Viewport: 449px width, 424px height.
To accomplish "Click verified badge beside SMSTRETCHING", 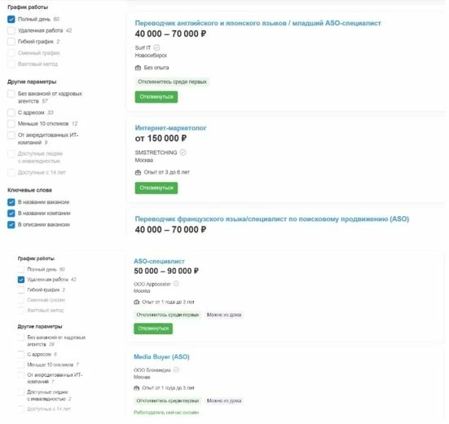I will 183,152.
